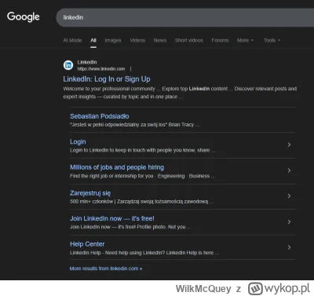Switch to Videos tab
The image size is (314, 296).
tap(137, 40)
